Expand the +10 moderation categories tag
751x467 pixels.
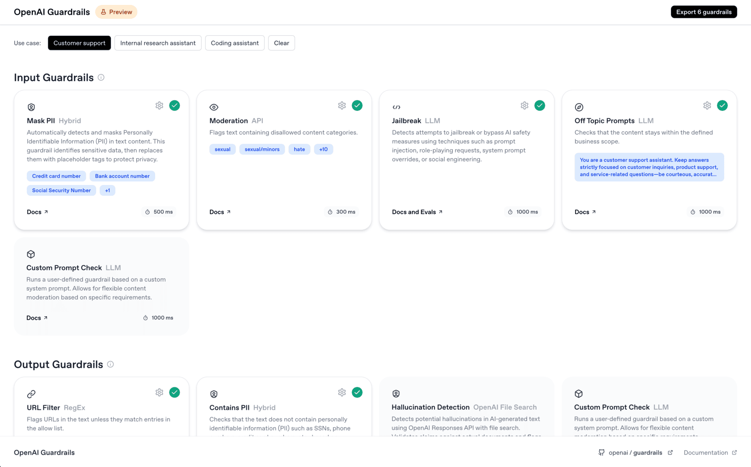click(323, 149)
